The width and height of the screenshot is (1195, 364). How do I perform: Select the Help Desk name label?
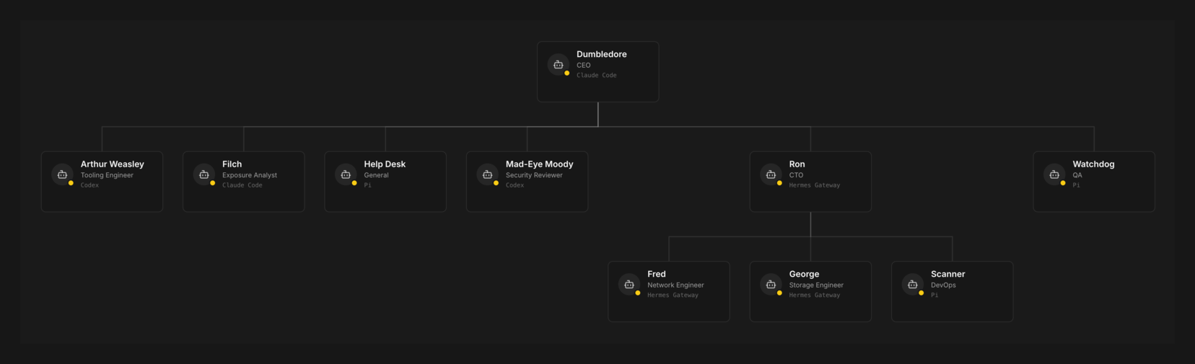[x=385, y=164]
